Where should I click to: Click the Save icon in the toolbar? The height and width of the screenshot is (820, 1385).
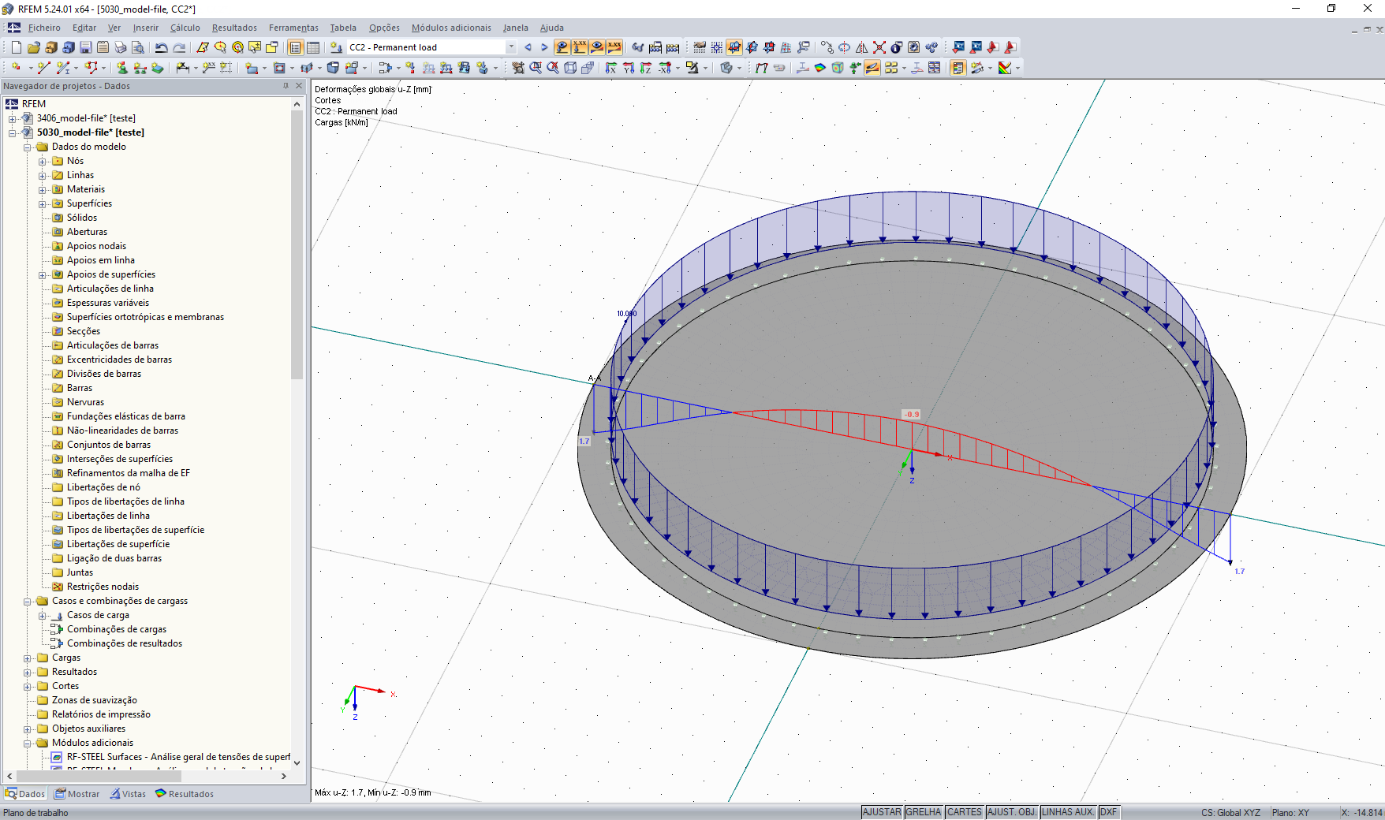click(x=86, y=47)
